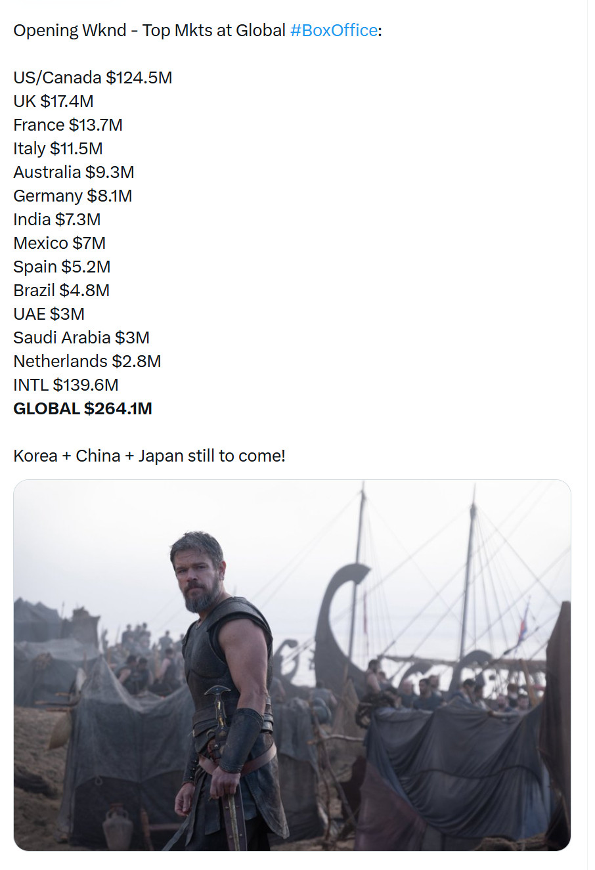Select the Germany $8.1M line

click(73, 196)
